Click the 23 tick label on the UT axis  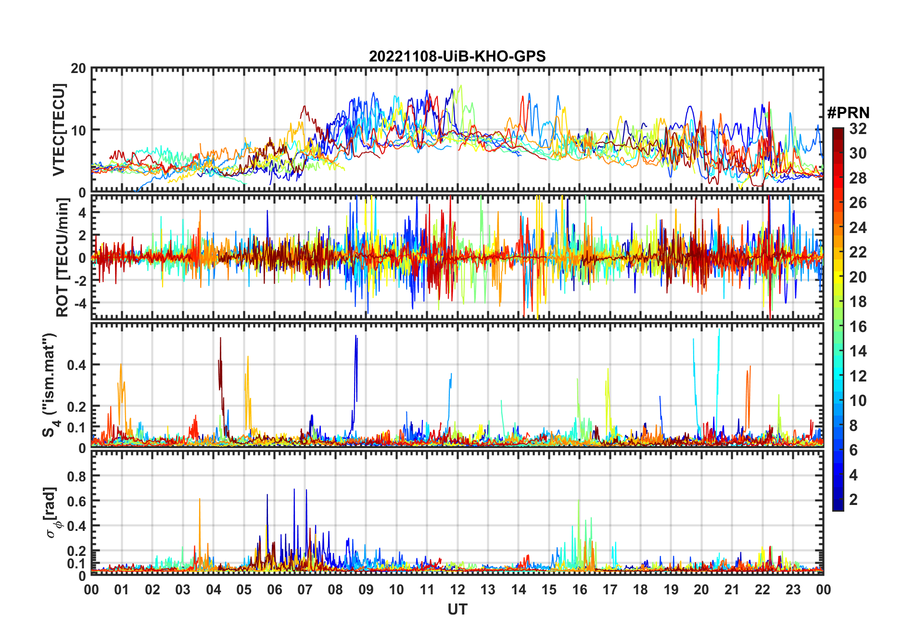(793, 590)
